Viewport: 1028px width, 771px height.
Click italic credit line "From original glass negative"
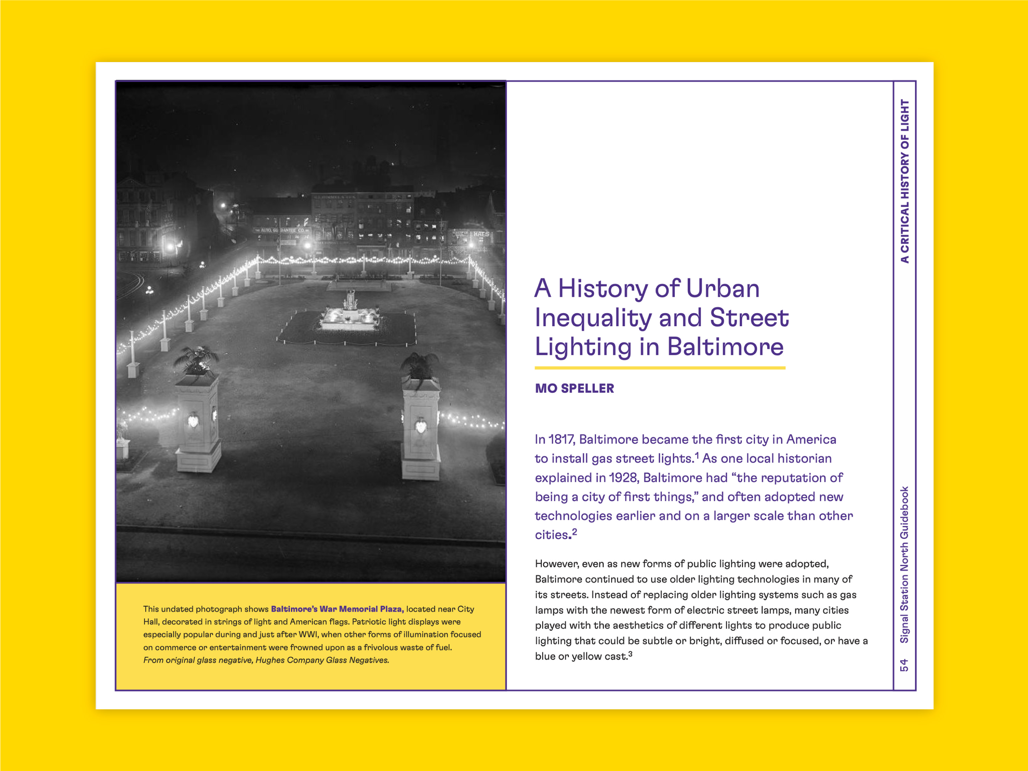tap(266, 660)
